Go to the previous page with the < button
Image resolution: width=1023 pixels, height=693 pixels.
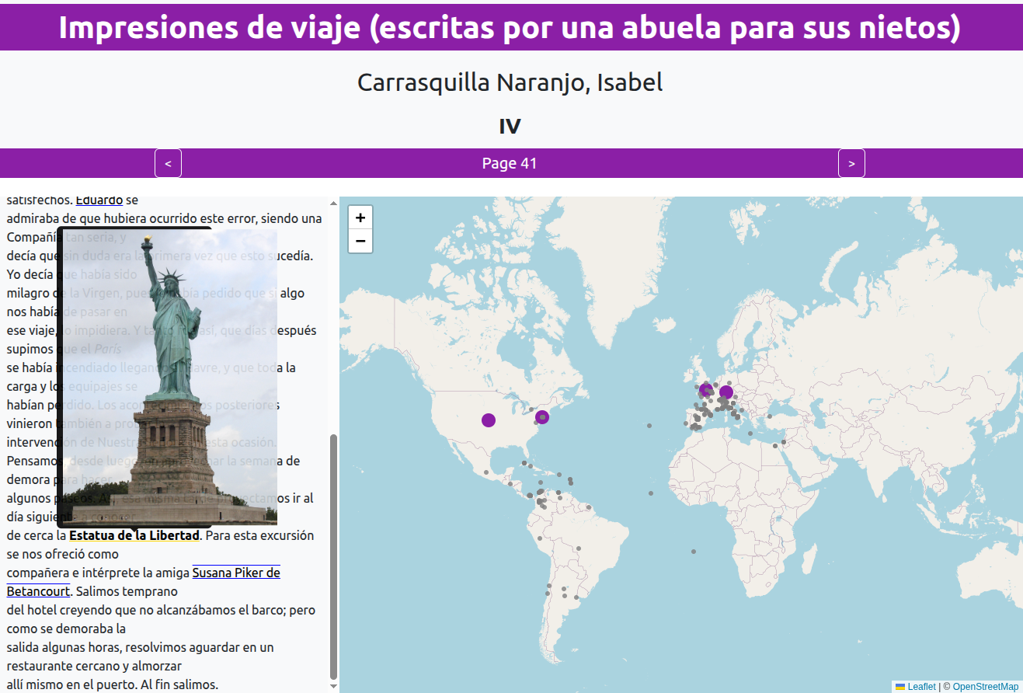coord(168,163)
